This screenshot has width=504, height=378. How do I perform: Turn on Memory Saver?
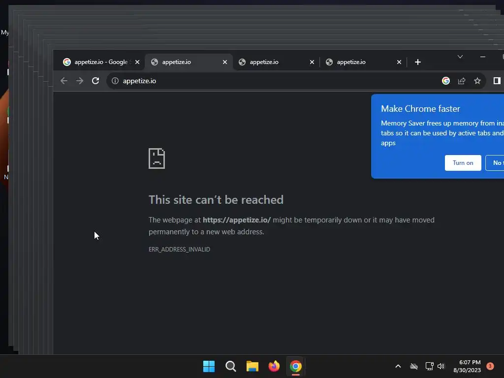463,162
